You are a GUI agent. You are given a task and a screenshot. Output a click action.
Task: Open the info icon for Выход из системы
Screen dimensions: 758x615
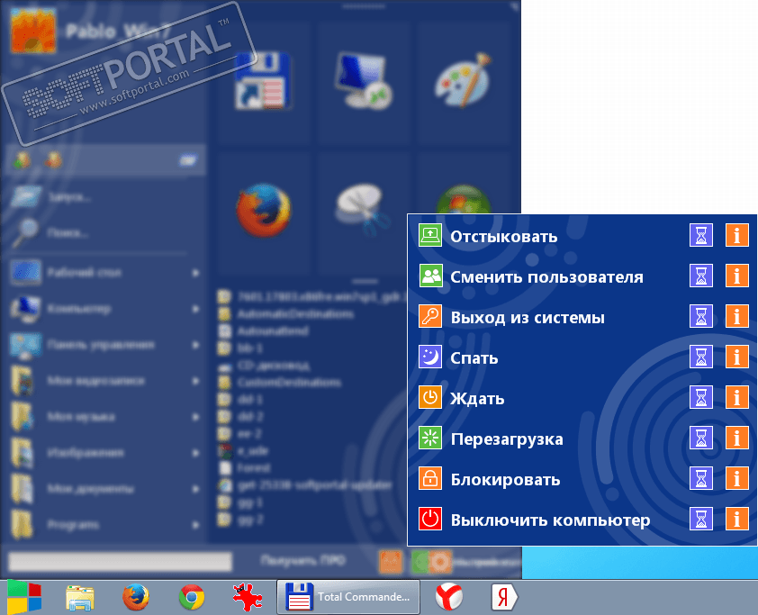[x=736, y=317]
